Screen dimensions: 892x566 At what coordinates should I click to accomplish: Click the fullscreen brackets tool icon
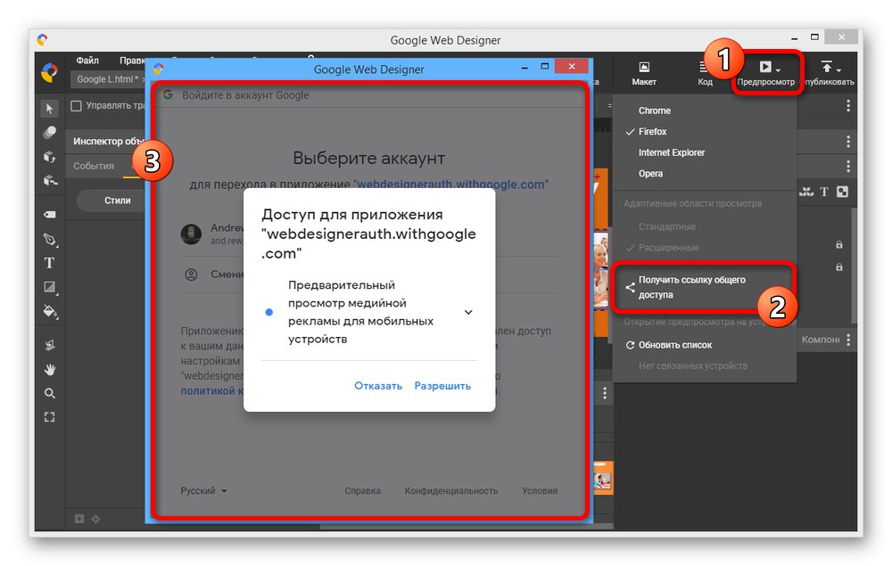pyautogui.click(x=50, y=417)
